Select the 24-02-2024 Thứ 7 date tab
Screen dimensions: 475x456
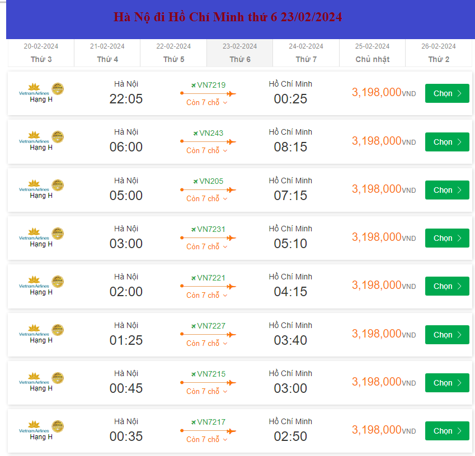click(x=306, y=53)
